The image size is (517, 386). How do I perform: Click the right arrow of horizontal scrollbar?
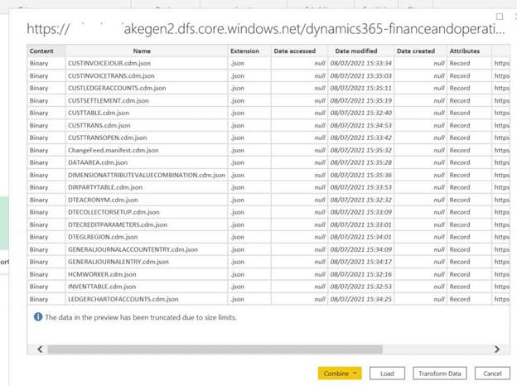(497, 350)
